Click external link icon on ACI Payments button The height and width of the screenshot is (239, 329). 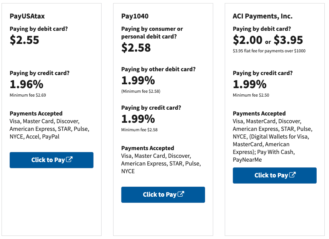[x=292, y=175]
